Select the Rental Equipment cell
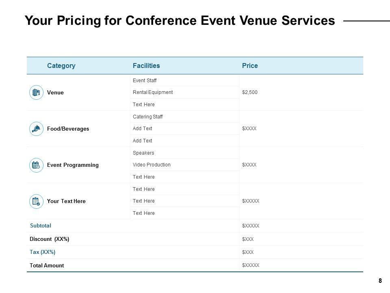This screenshot has height=293, width=390. pyautogui.click(x=153, y=92)
